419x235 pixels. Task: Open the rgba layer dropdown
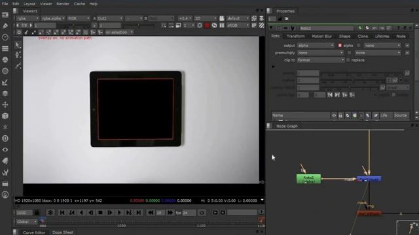(x=27, y=18)
